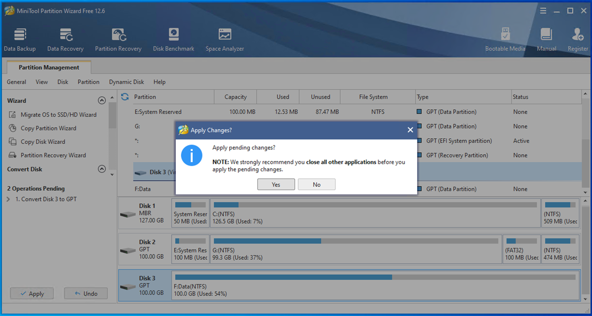592x316 pixels.
Task: Select C:(NTFS) 126.5 GB partition block
Action: [375, 213]
